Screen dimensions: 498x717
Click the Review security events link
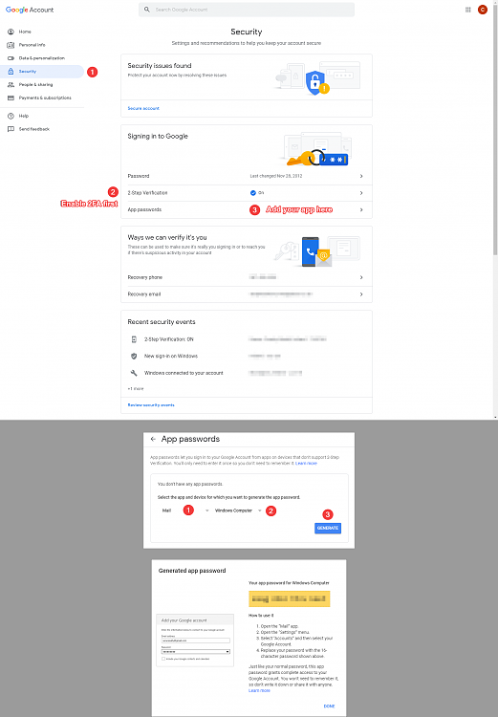click(x=151, y=405)
